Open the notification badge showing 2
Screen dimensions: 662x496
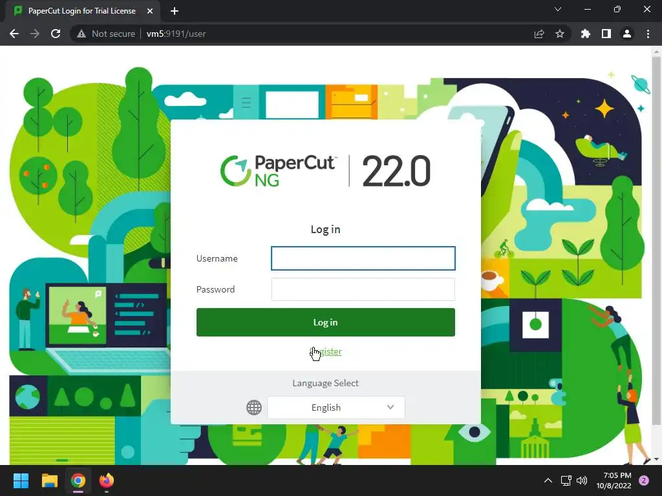tap(644, 480)
